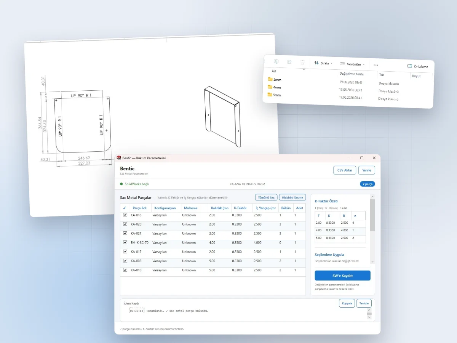
Task: Click the K-Faktör Özeti panel scrollbar thumb
Action: [372, 215]
